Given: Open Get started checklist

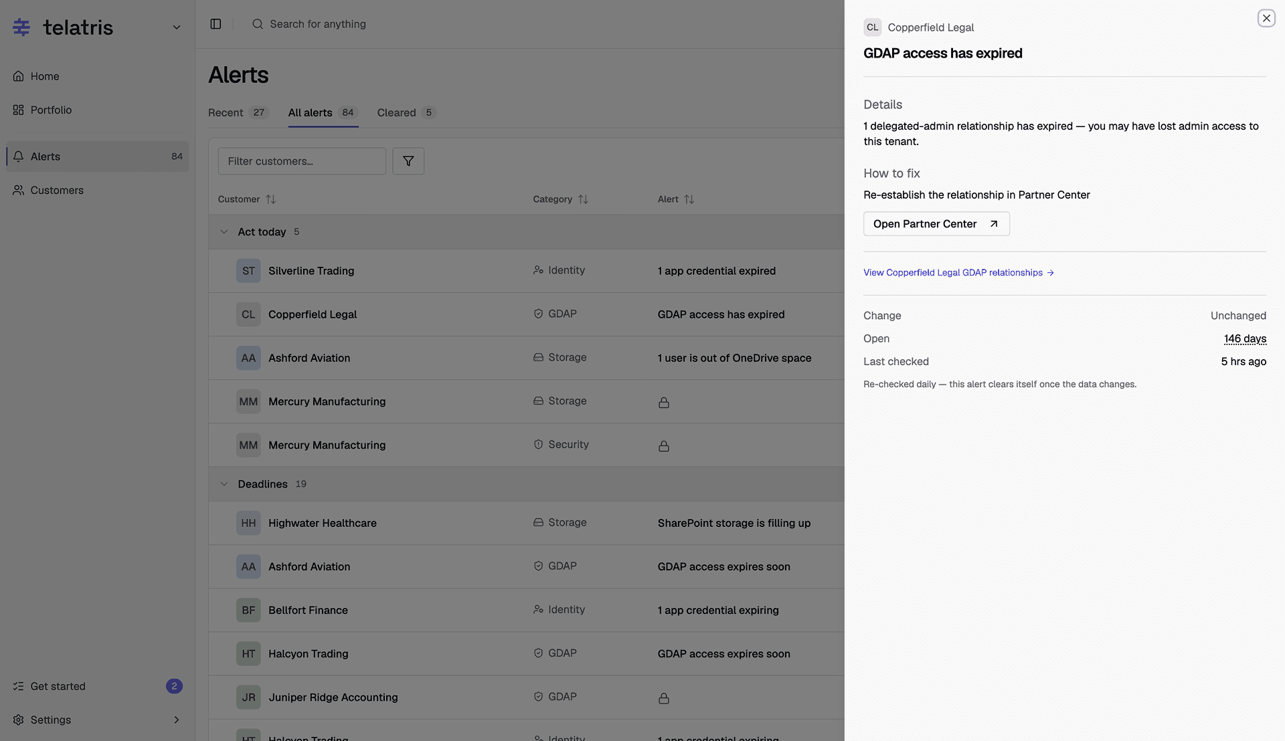Looking at the screenshot, I should pos(98,686).
